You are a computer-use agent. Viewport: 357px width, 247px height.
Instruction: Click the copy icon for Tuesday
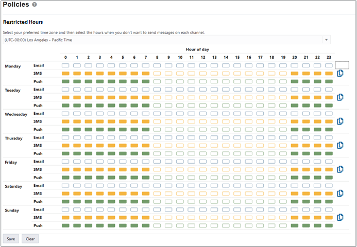pyautogui.click(x=340, y=97)
